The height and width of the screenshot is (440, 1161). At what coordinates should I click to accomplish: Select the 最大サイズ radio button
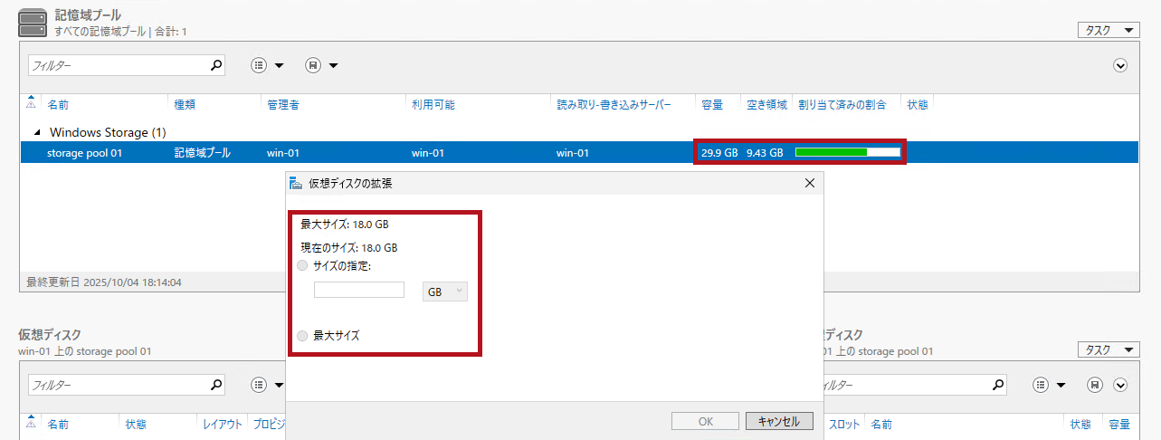[x=302, y=336]
